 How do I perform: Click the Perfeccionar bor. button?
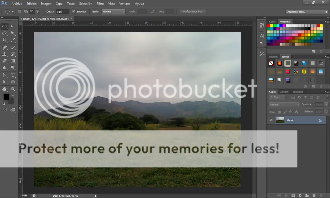point(193,12)
